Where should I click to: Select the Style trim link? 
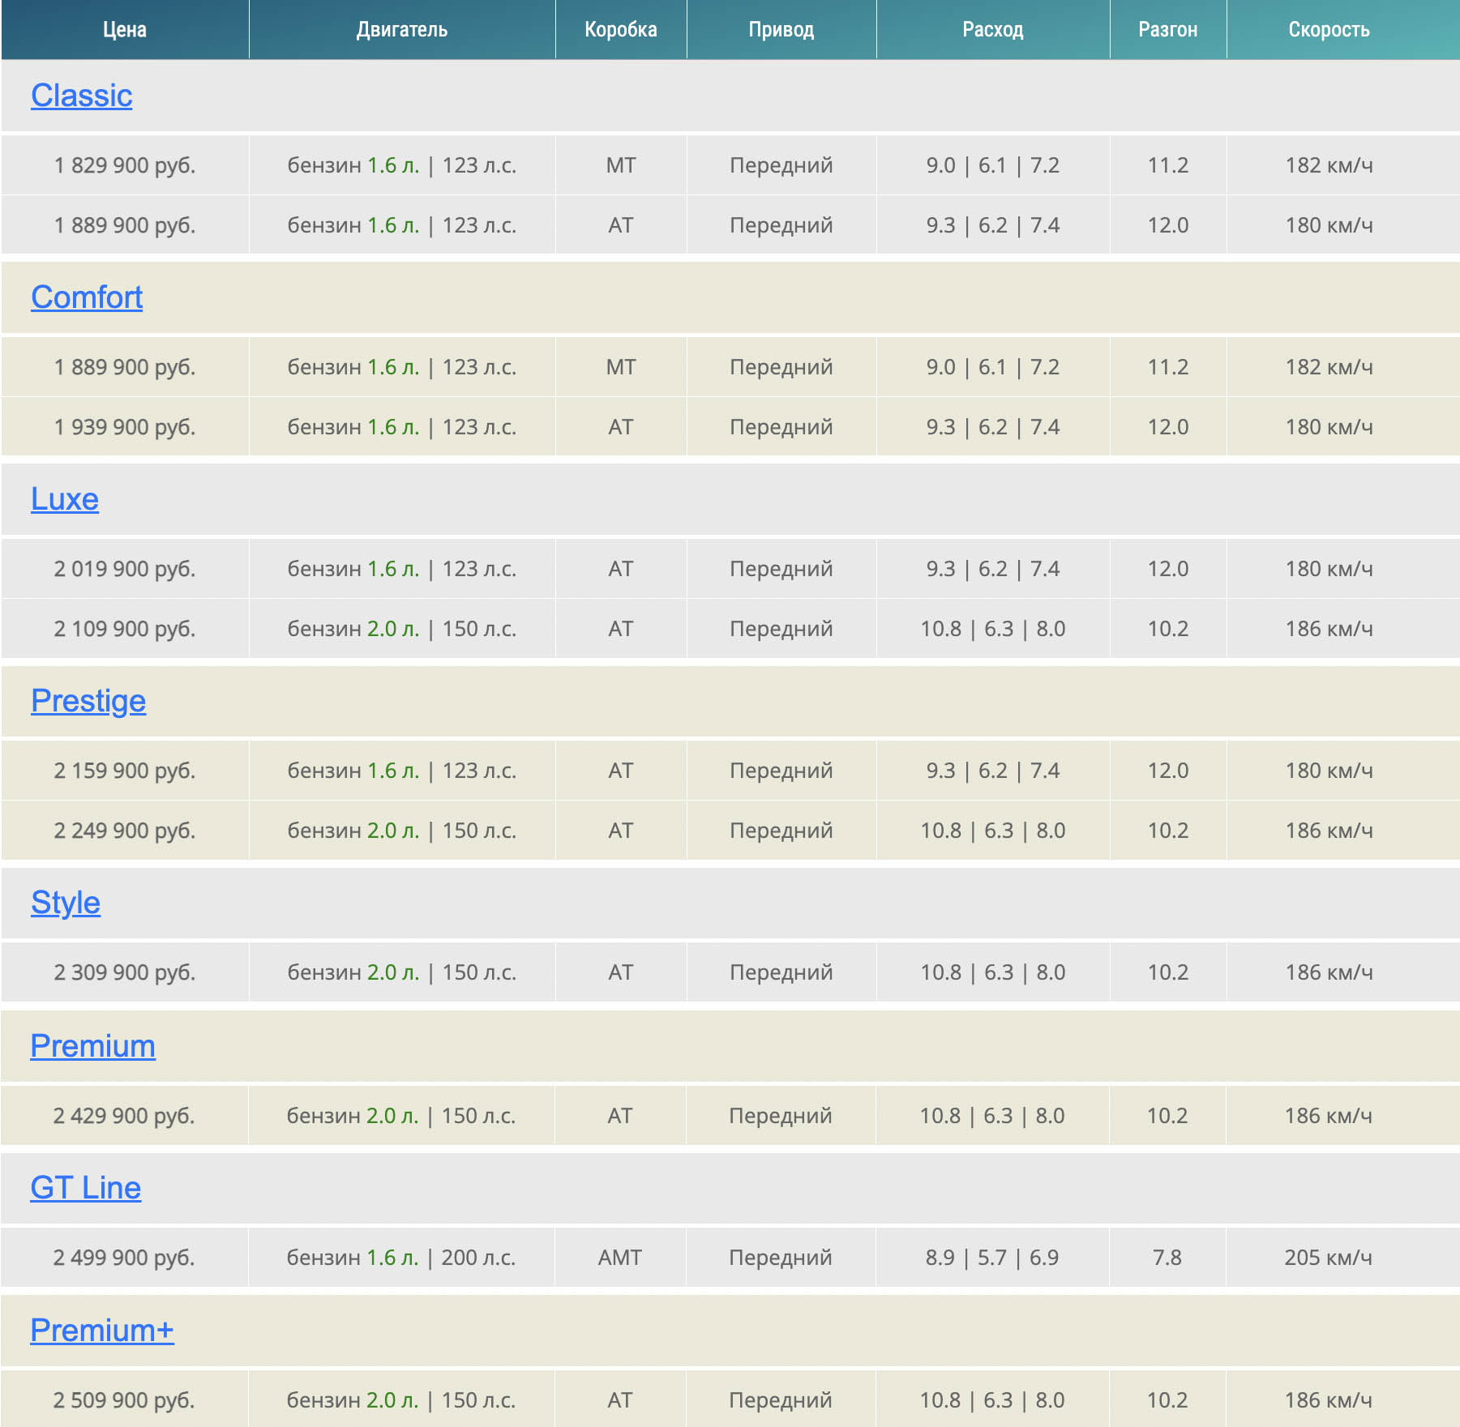[x=66, y=903]
